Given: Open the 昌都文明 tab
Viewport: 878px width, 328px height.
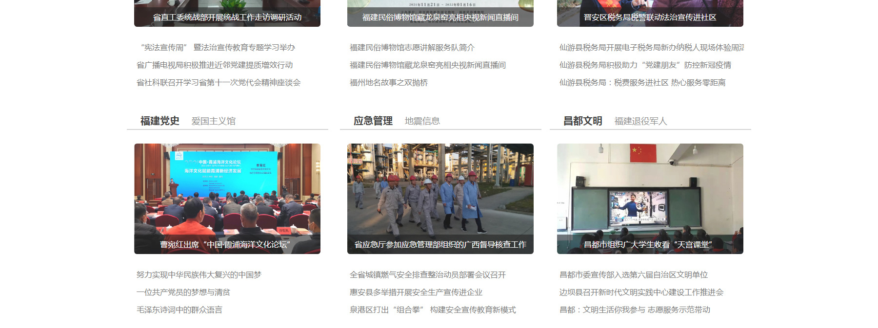Looking at the screenshot, I should [x=582, y=121].
